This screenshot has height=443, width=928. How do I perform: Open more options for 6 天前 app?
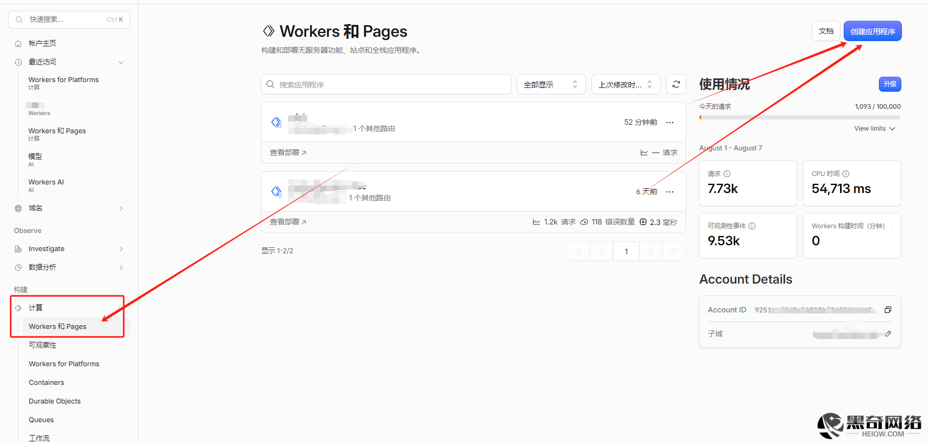pyautogui.click(x=670, y=191)
